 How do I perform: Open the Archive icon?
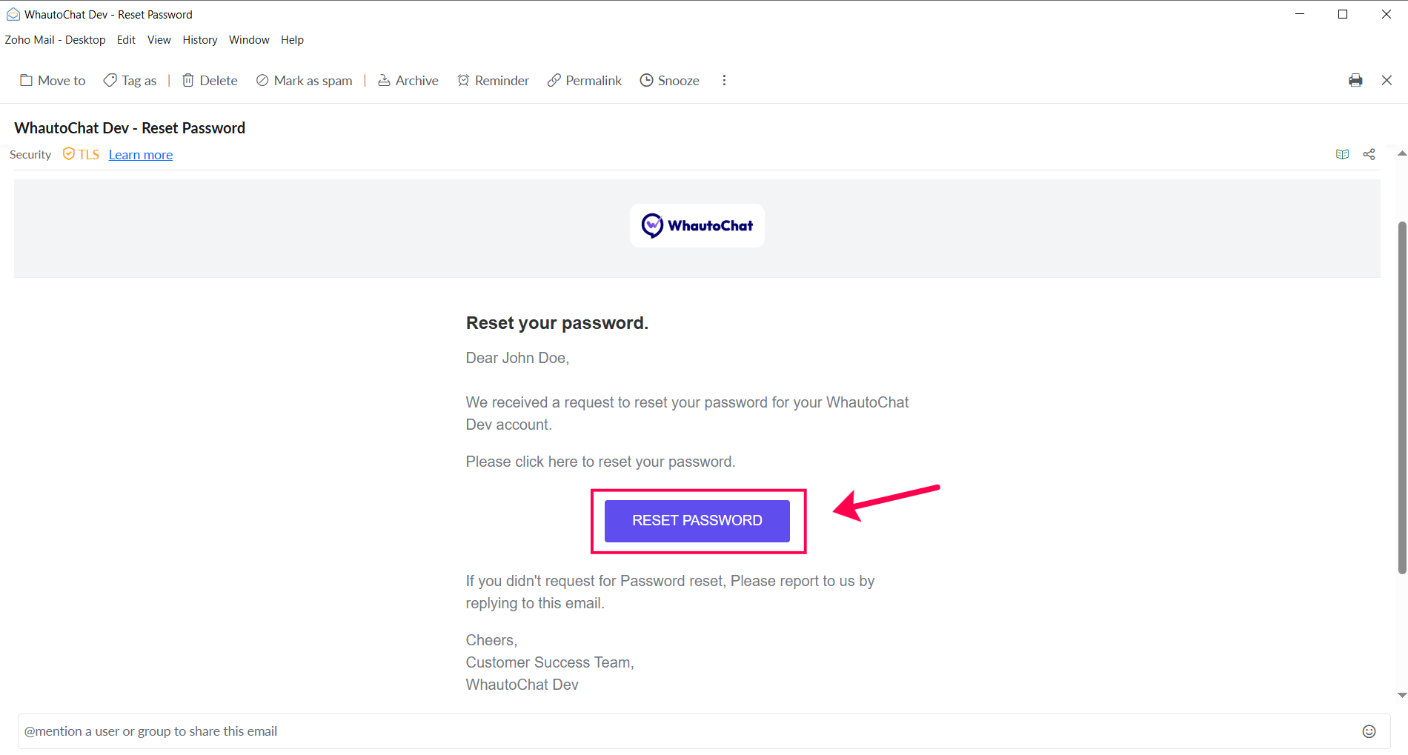tap(408, 80)
